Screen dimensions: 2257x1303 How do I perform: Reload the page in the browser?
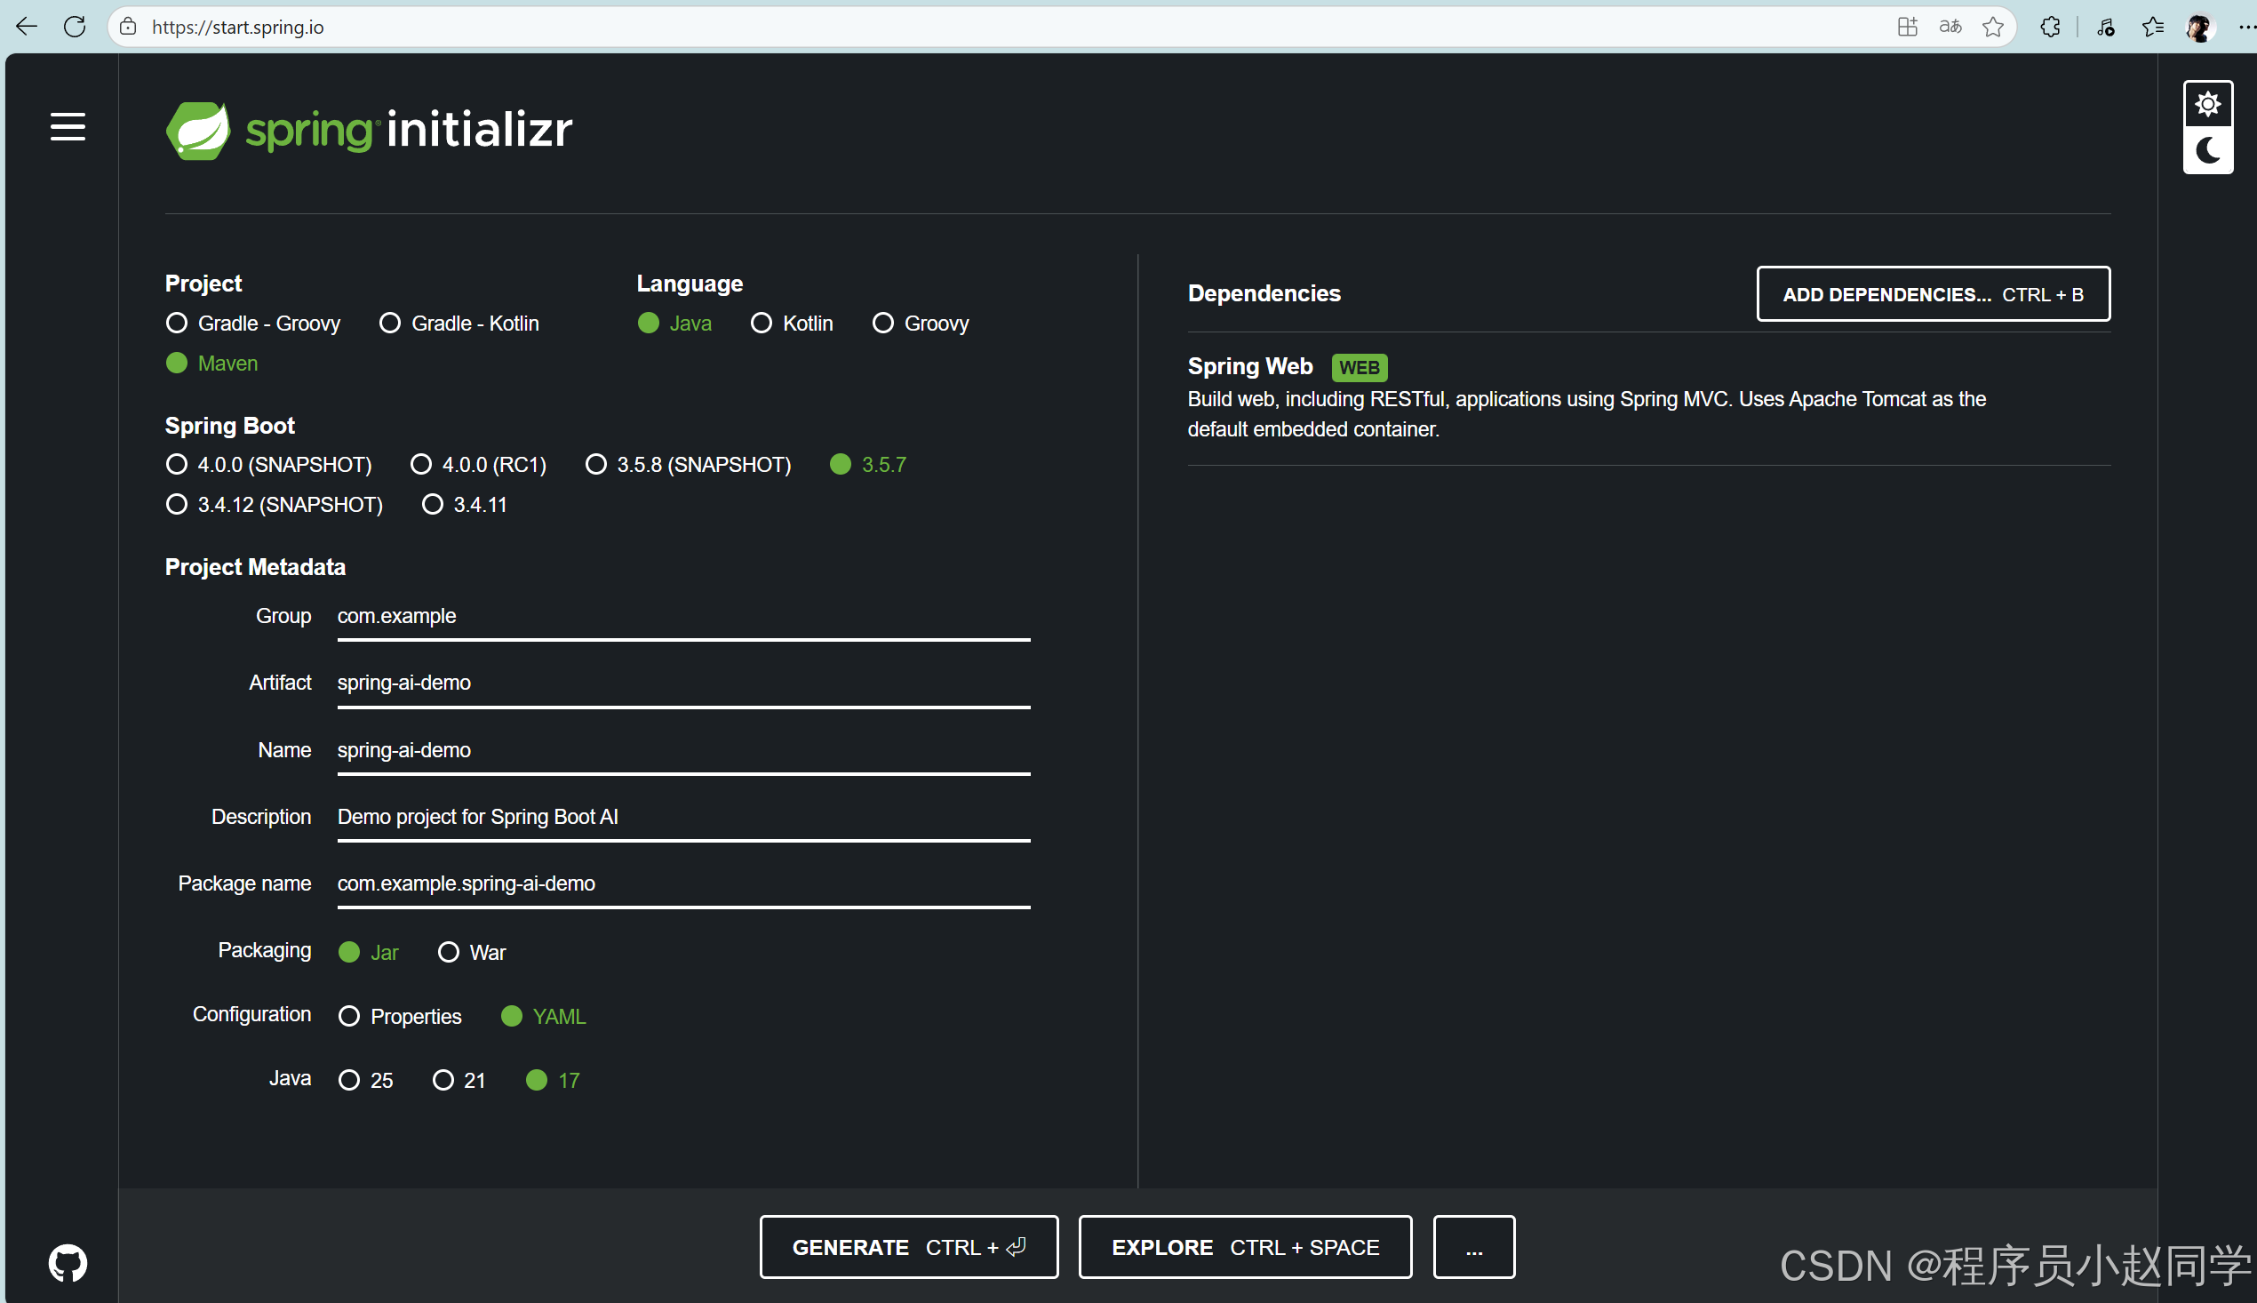76,27
